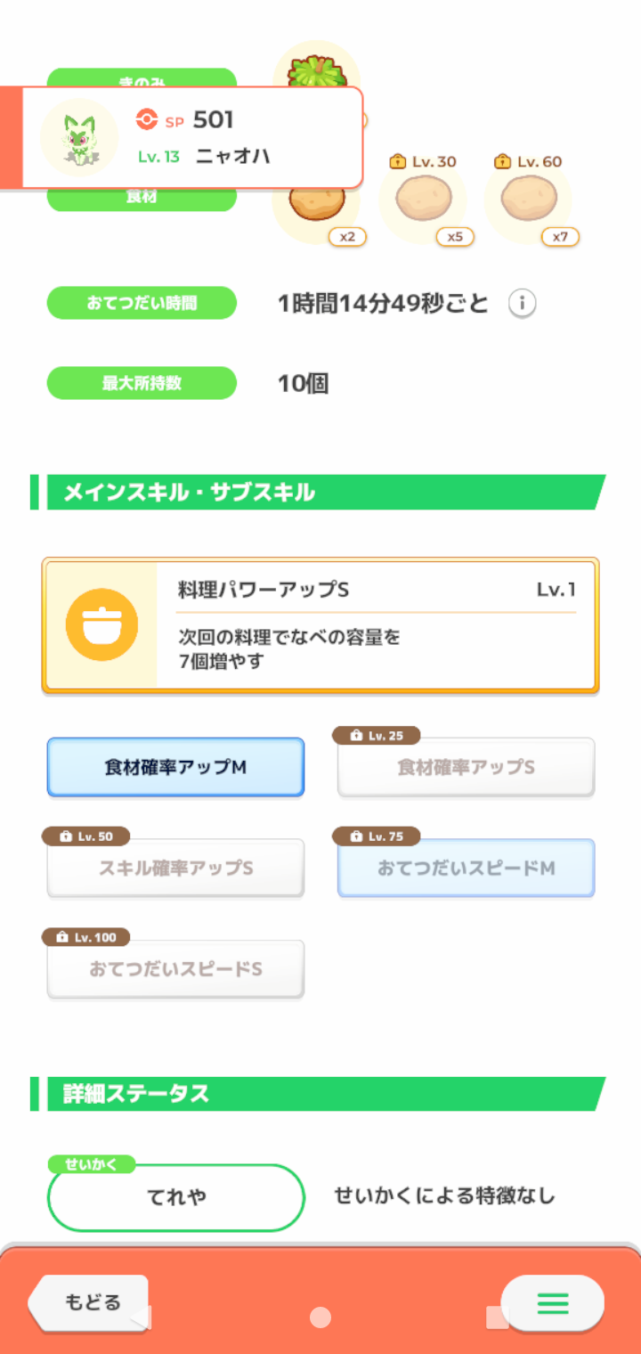
Task: Select locked 食材確率アップS sub skill
Action: pos(466,767)
